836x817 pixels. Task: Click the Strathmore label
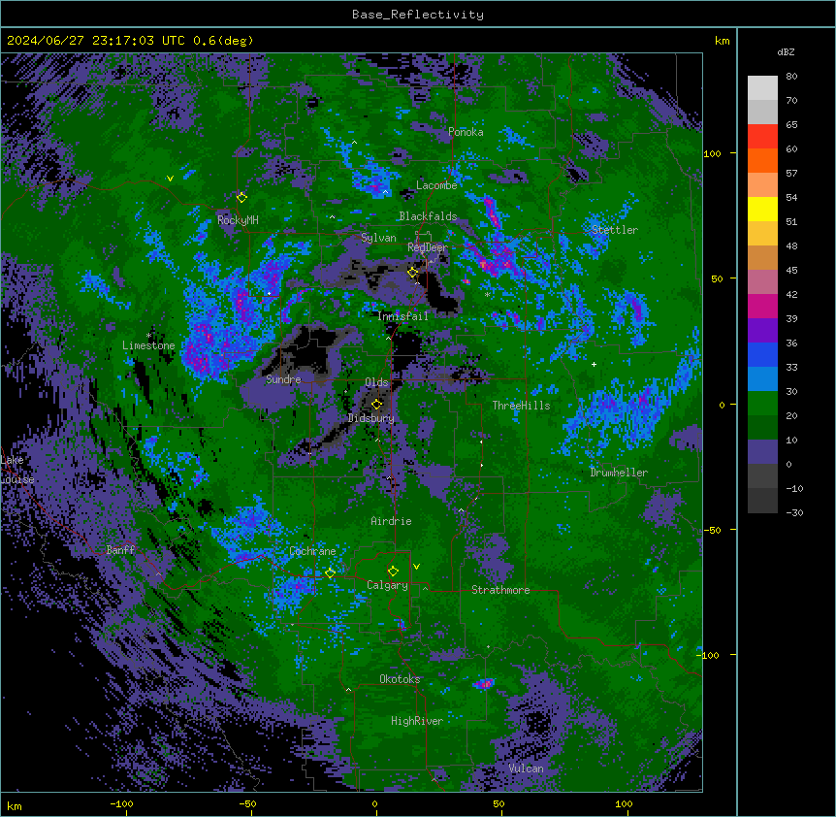[500, 590]
